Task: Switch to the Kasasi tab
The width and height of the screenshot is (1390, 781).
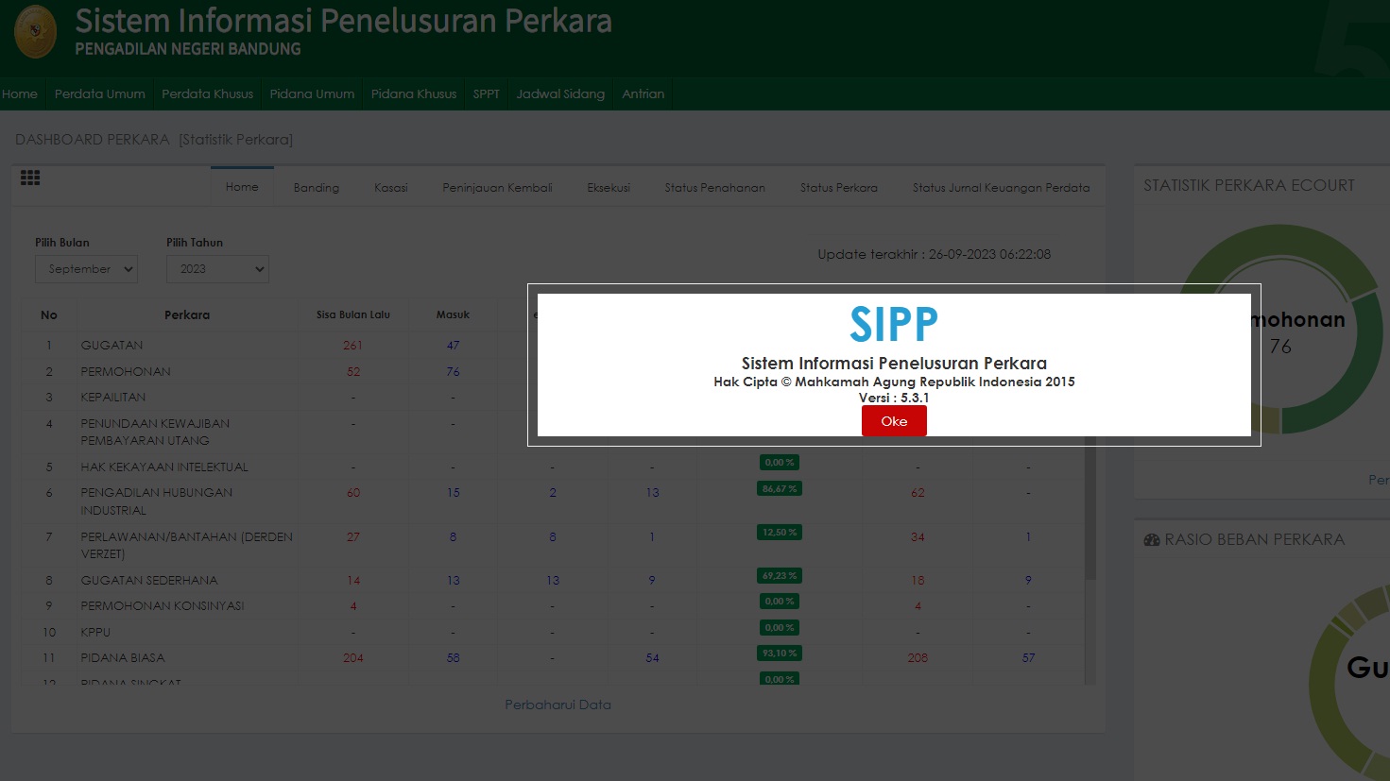Action: 390,187
